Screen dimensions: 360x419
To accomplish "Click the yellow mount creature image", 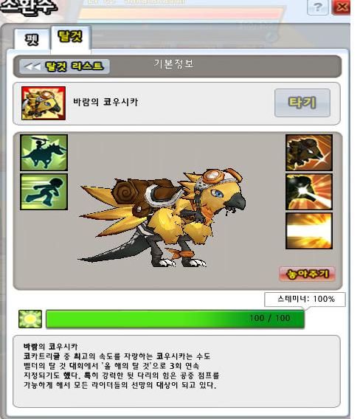I will coord(162,217).
